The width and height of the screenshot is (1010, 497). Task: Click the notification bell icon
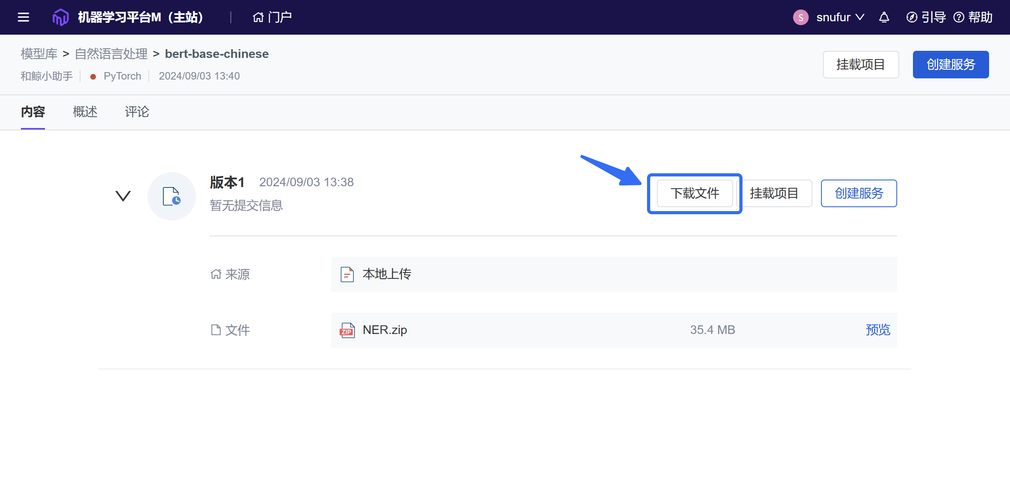click(x=884, y=17)
